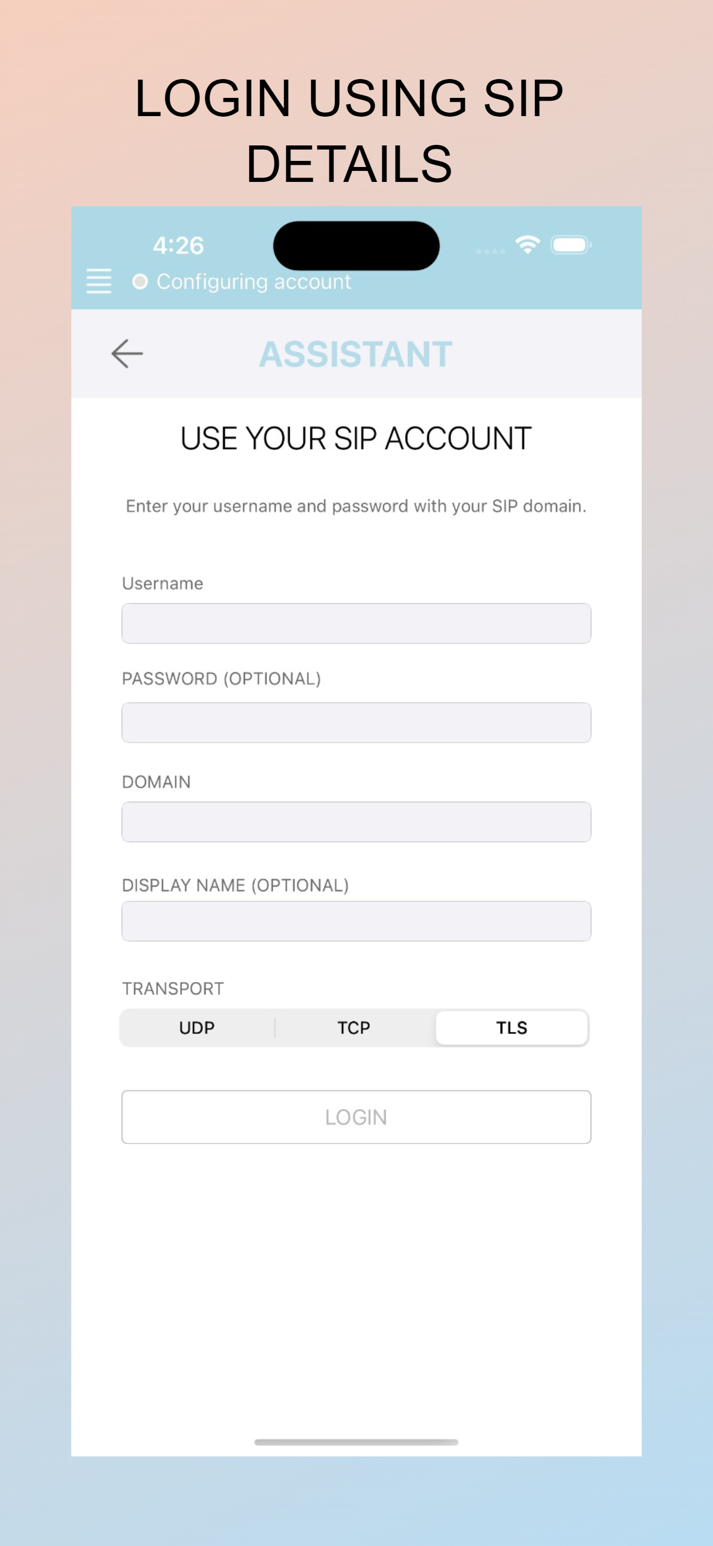This screenshot has height=1546, width=713.
Task: Tap the USE YOUR SIP ACCOUNT heading
Action: point(355,437)
